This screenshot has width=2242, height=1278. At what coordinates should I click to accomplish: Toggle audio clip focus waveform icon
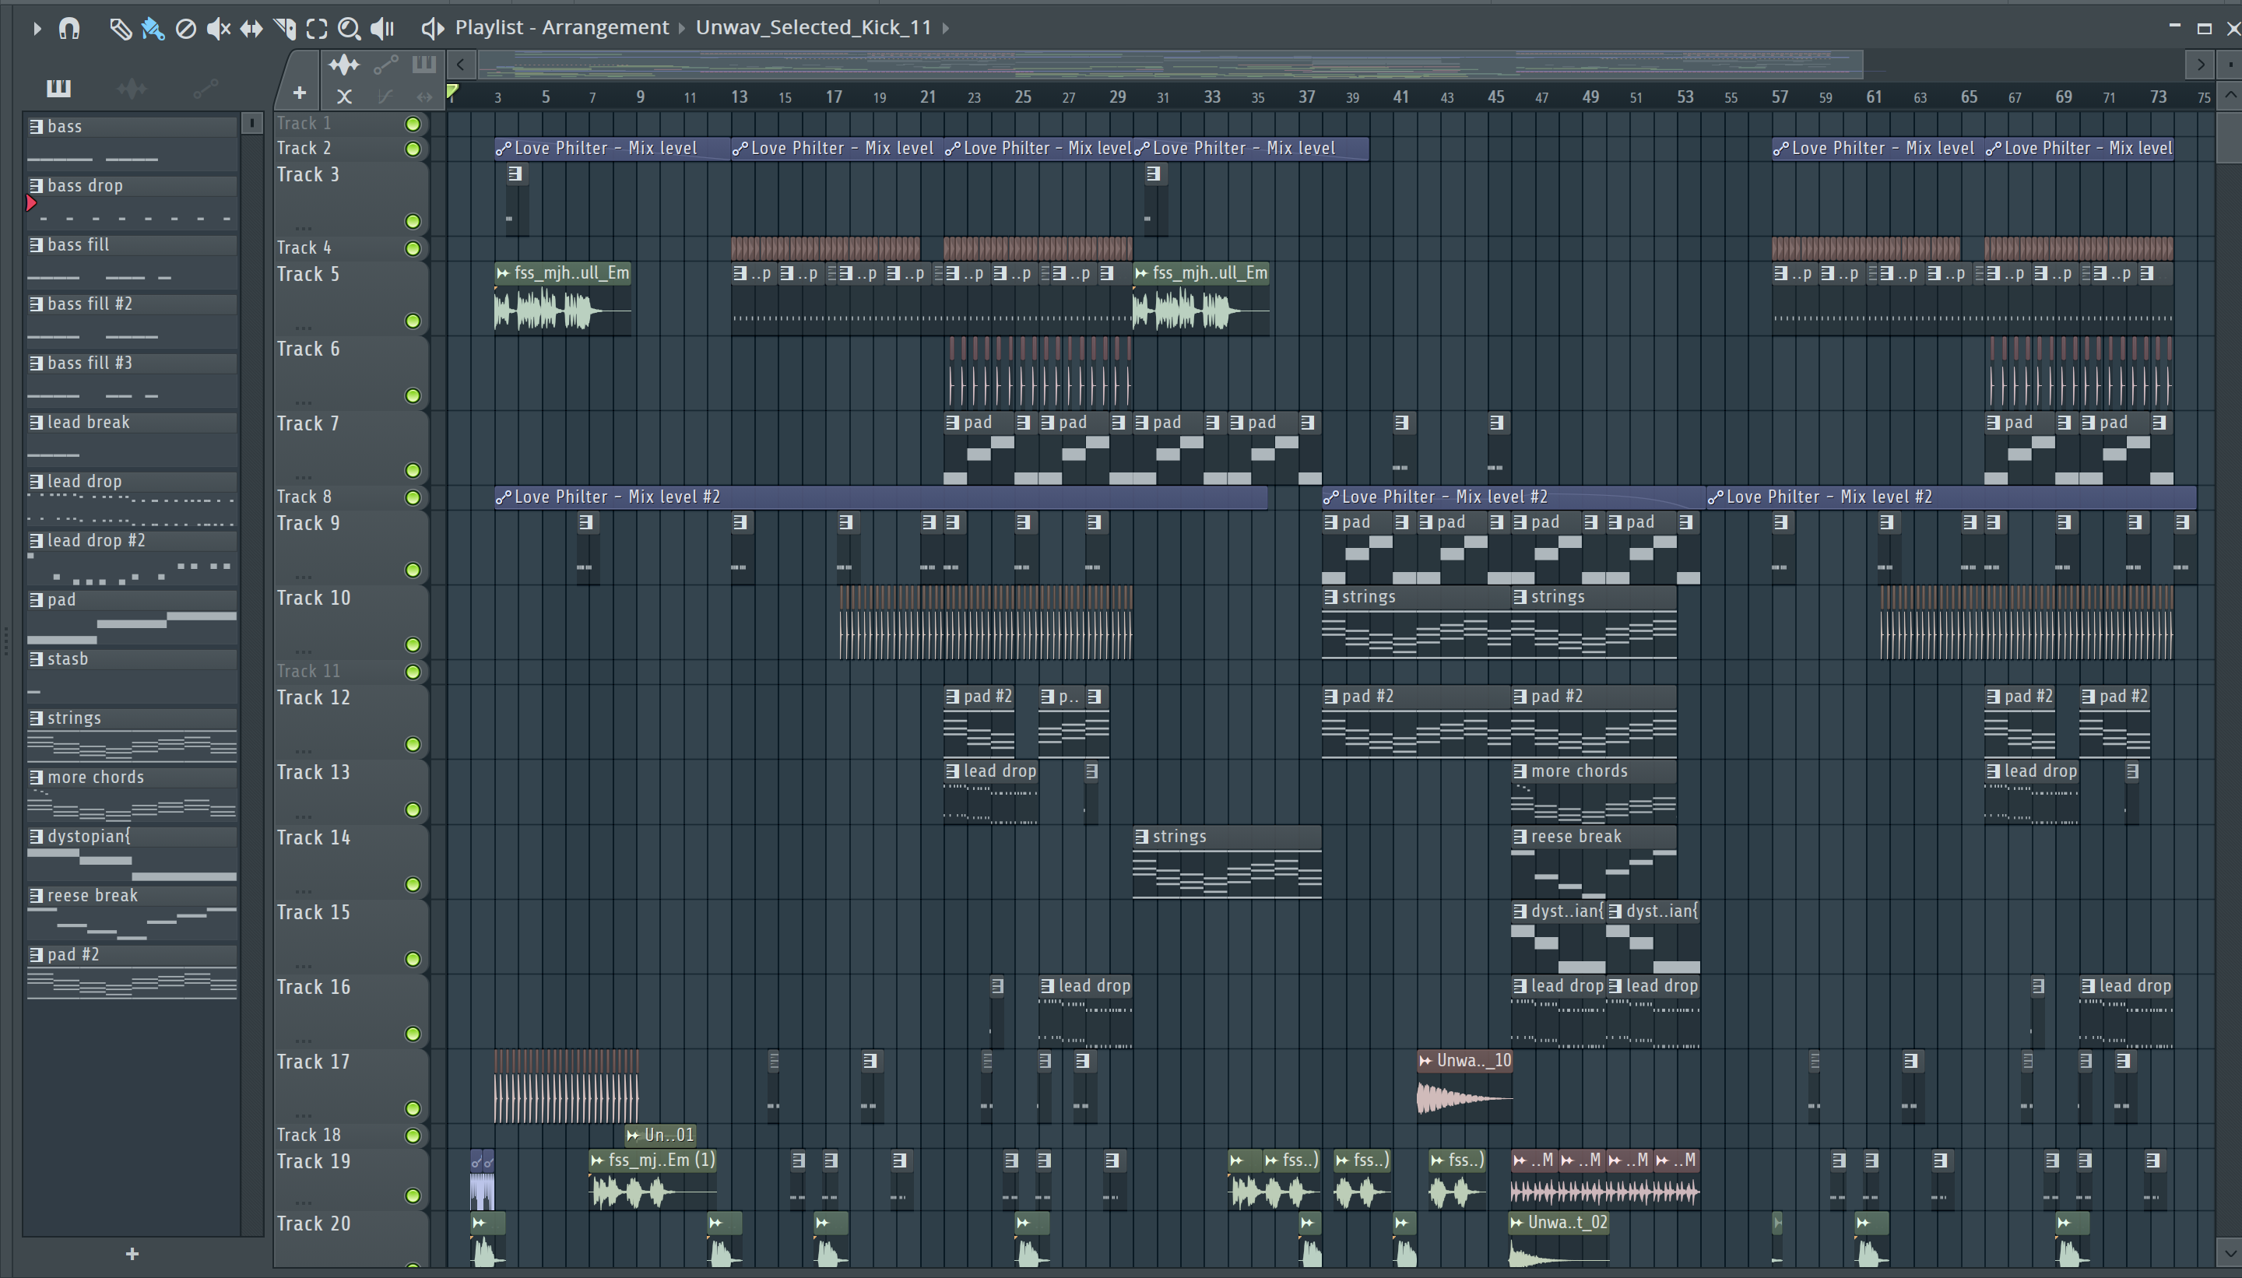click(344, 64)
